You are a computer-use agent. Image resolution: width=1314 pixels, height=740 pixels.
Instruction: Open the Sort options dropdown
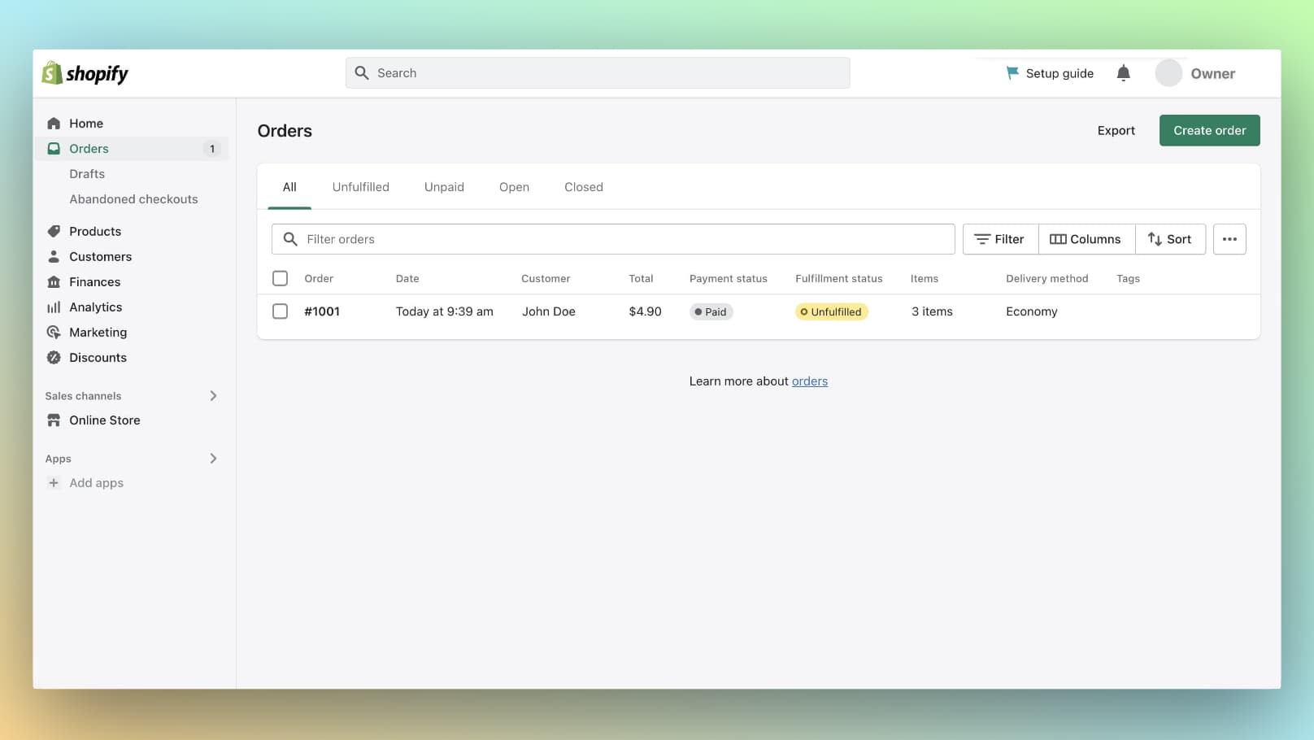click(x=1170, y=239)
